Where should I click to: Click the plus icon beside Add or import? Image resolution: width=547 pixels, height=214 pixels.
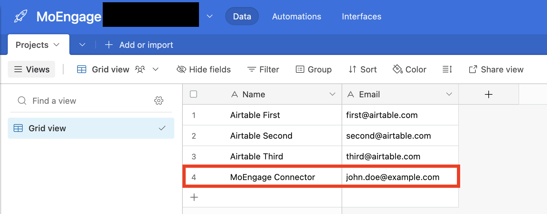[x=109, y=45]
